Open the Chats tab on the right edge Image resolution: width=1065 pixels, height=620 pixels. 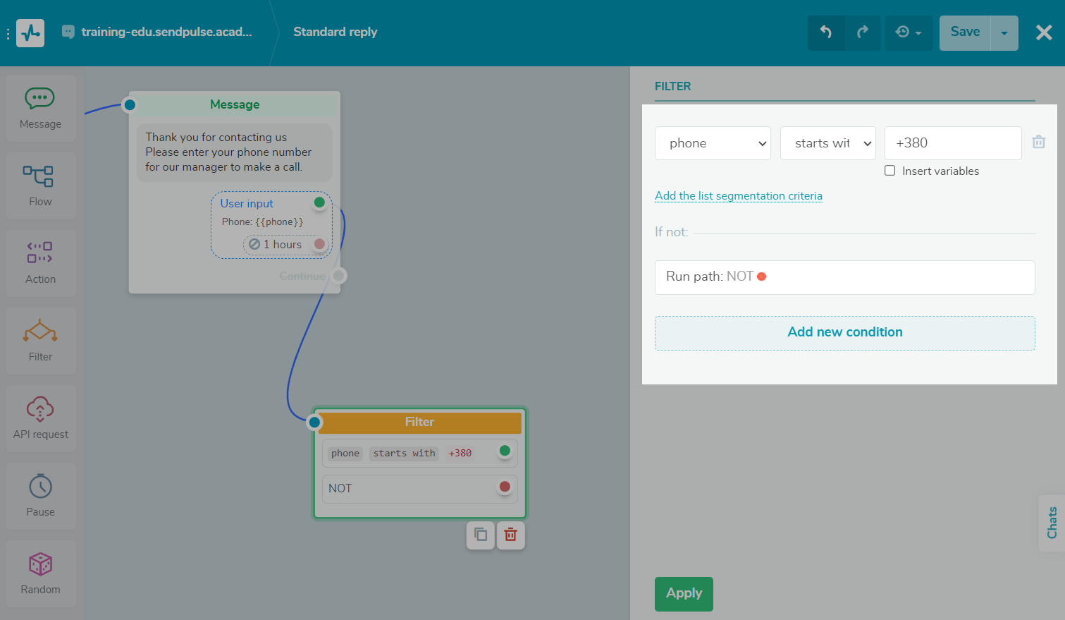tap(1054, 523)
